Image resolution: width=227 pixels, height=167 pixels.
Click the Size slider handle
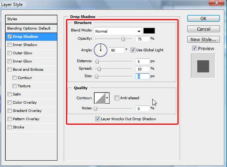(x=96, y=76)
